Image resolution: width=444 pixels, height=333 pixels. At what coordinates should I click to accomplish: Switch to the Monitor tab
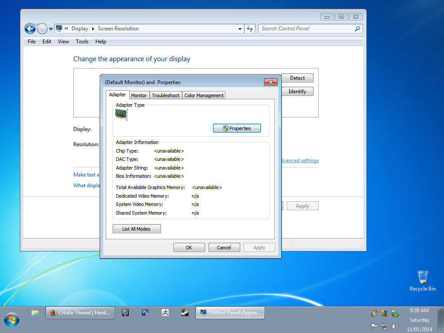139,95
